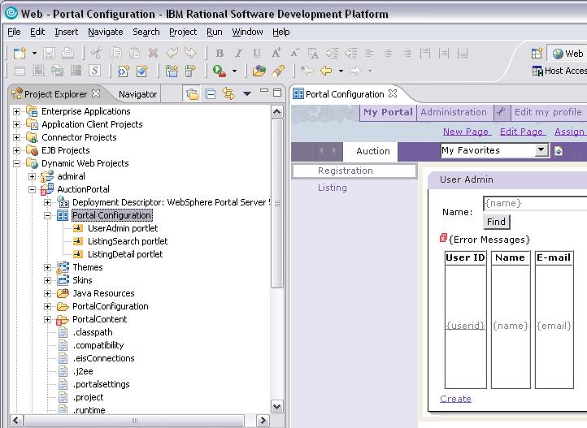Click the Administration portal tab

coord(454,112)
